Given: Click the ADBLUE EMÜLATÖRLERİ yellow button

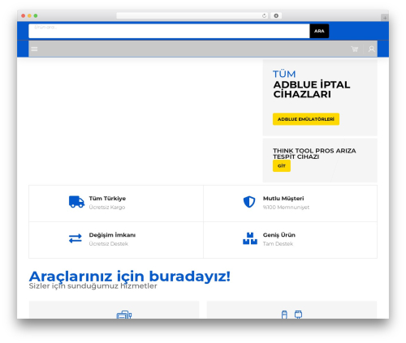Looking at the screenshot, I should [x=306, y=119].
